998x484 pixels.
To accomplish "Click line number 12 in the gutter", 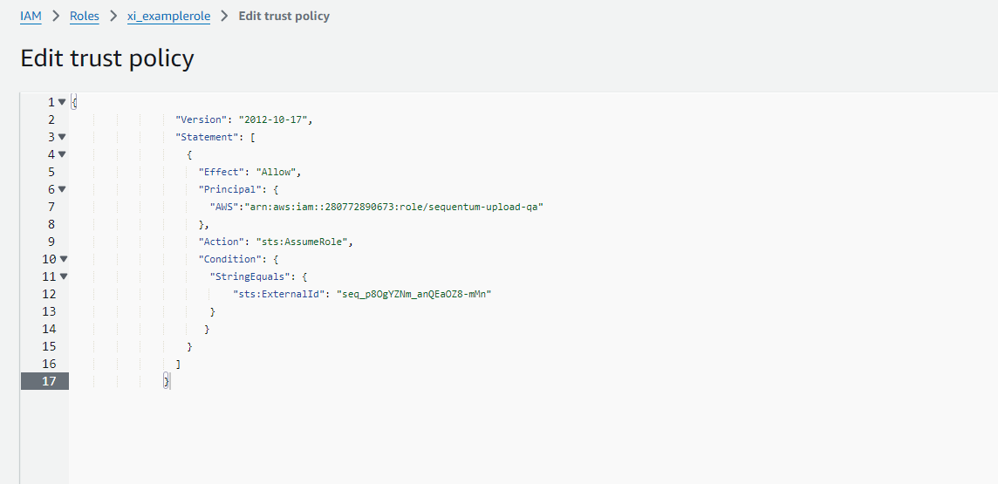I will click(x=49, y=294).
